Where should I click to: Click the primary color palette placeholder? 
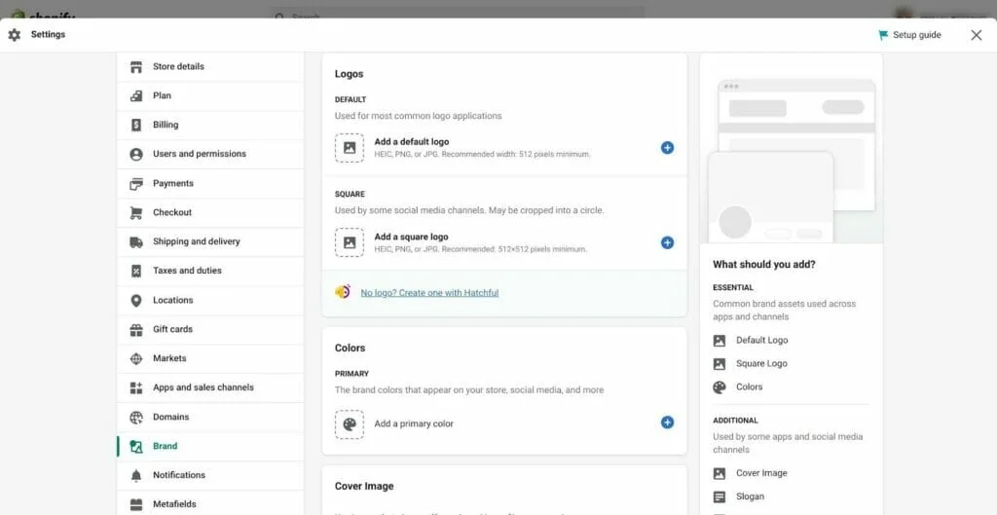350,424
